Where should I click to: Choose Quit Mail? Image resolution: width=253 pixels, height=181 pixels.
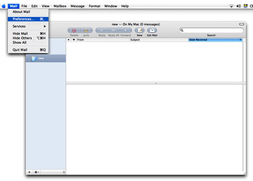[x=28, y=50]
